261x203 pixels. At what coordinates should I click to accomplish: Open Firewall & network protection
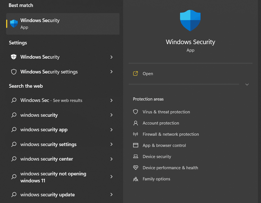170,134
